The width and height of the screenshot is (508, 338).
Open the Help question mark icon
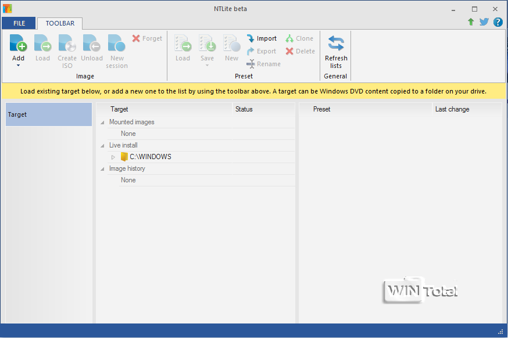click(498, 22)
